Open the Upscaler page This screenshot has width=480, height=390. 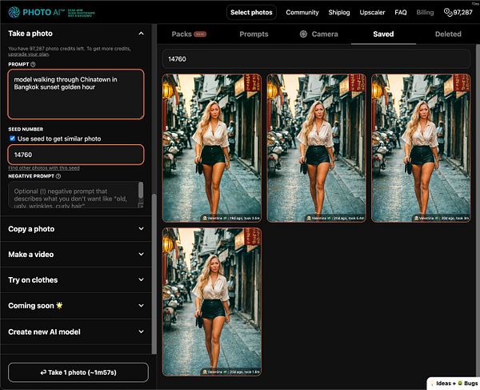(372, 12)
